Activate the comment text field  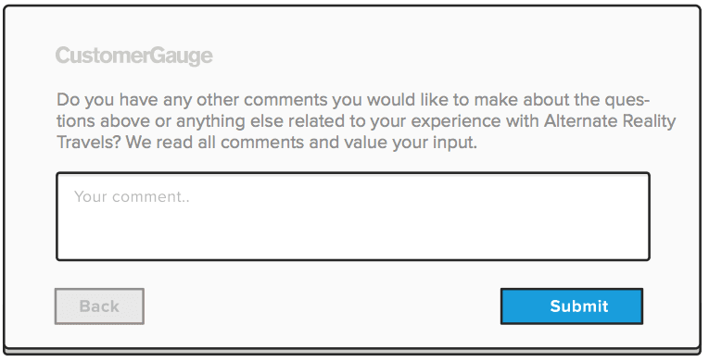coord(353,217)
